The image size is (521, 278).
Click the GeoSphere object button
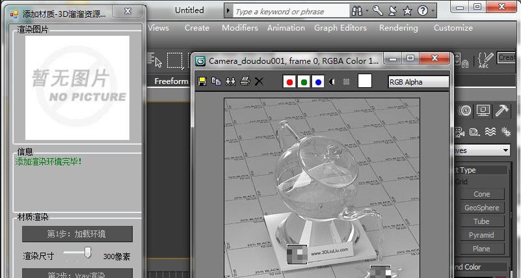tap(481, 208)
